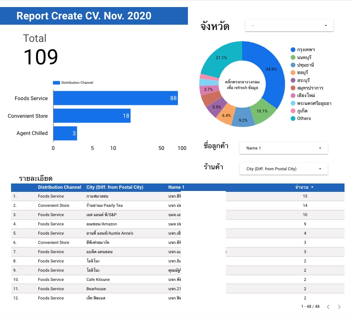Click the เชียงใหม่ legend entry

306,95
